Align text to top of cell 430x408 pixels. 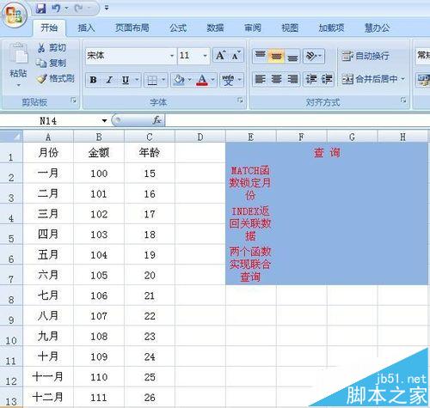(x=261, y=55)
